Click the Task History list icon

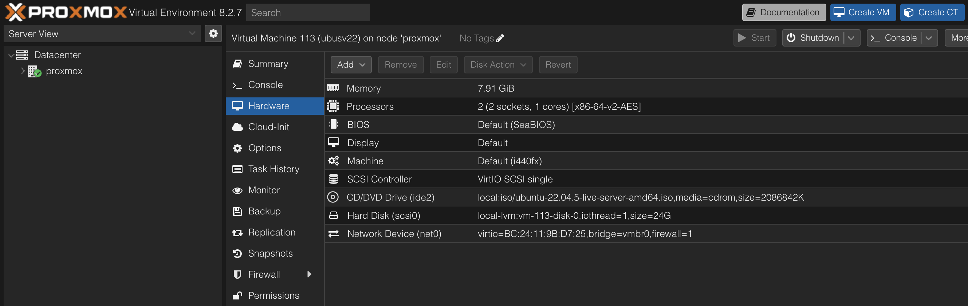[x=237, y=169]
